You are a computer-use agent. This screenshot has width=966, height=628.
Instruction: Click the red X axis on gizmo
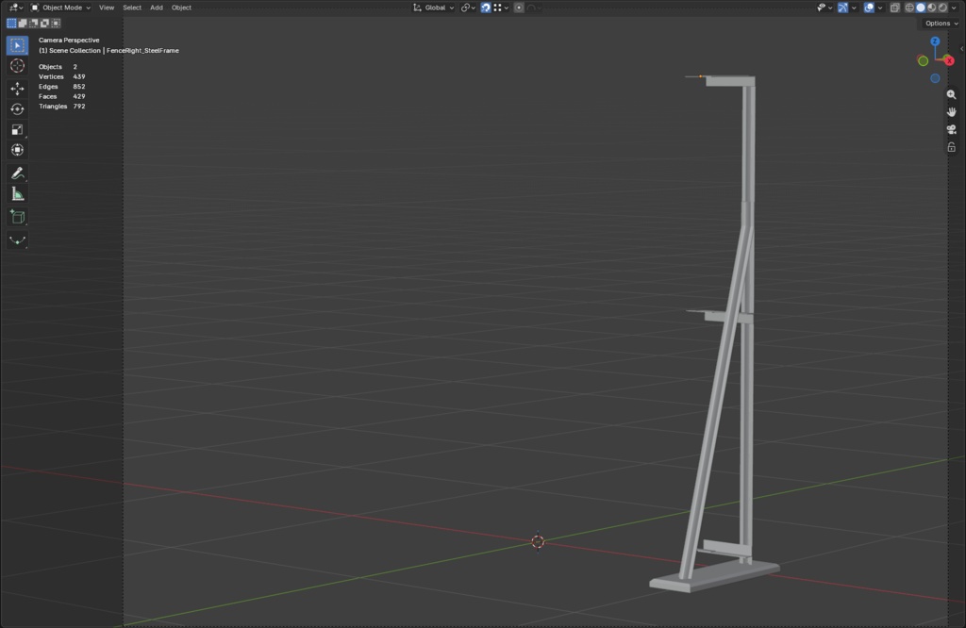949,60
